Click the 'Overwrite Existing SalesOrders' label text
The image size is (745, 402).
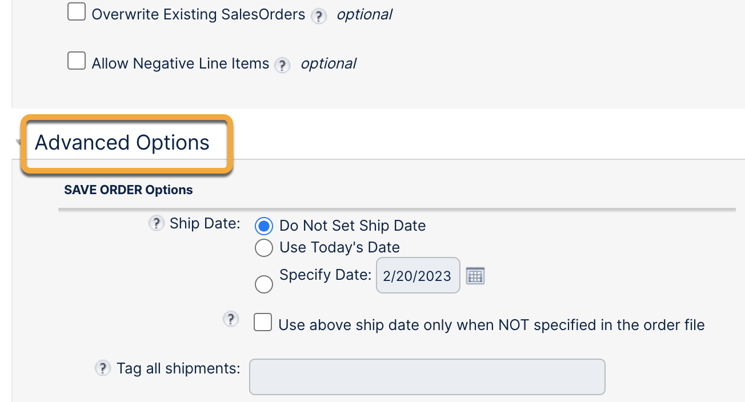click(198, 14)
